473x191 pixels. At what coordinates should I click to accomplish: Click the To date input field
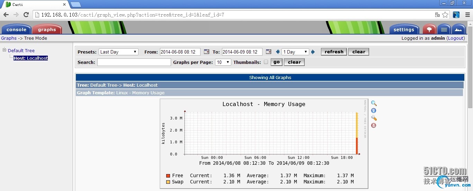(x=242, y=52)
